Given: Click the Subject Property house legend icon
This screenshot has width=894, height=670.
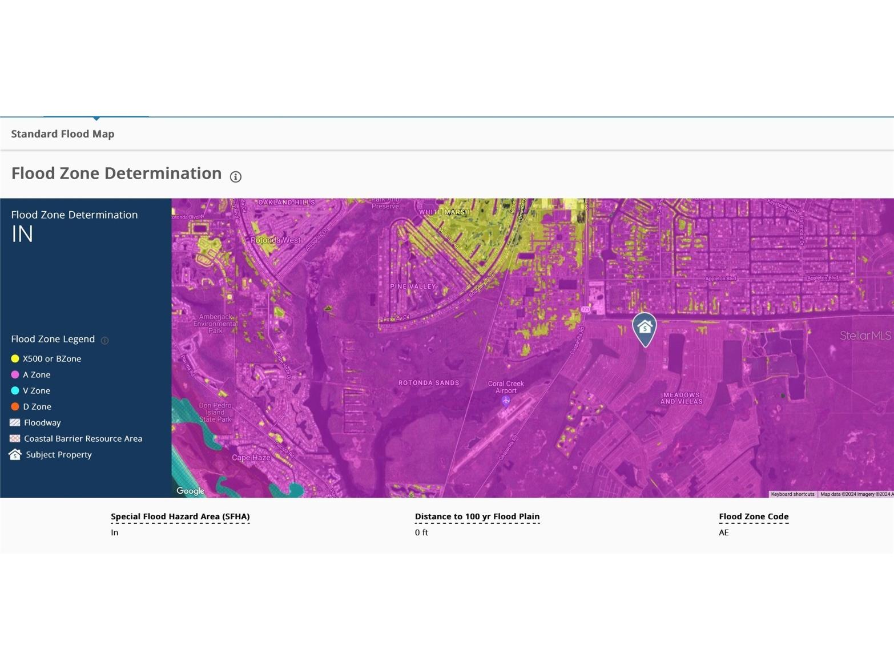Looking at the screenshot, I should pos(15,454).
